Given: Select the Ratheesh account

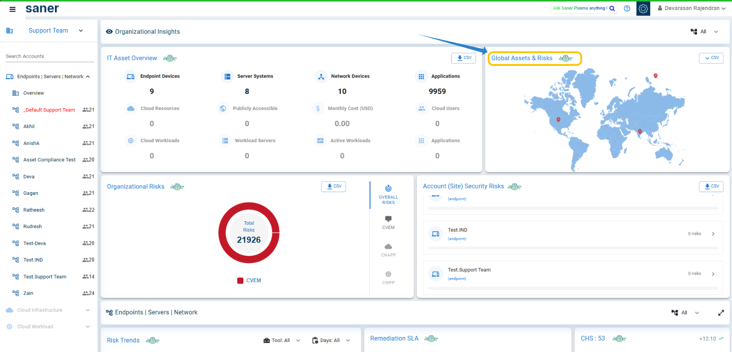Looking at the screenshot, I should point(34,210).
